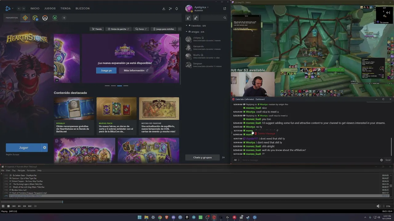Open the Navigate menu in music player
The height and width of the screenshot is (221, 394).
[21, 170]
